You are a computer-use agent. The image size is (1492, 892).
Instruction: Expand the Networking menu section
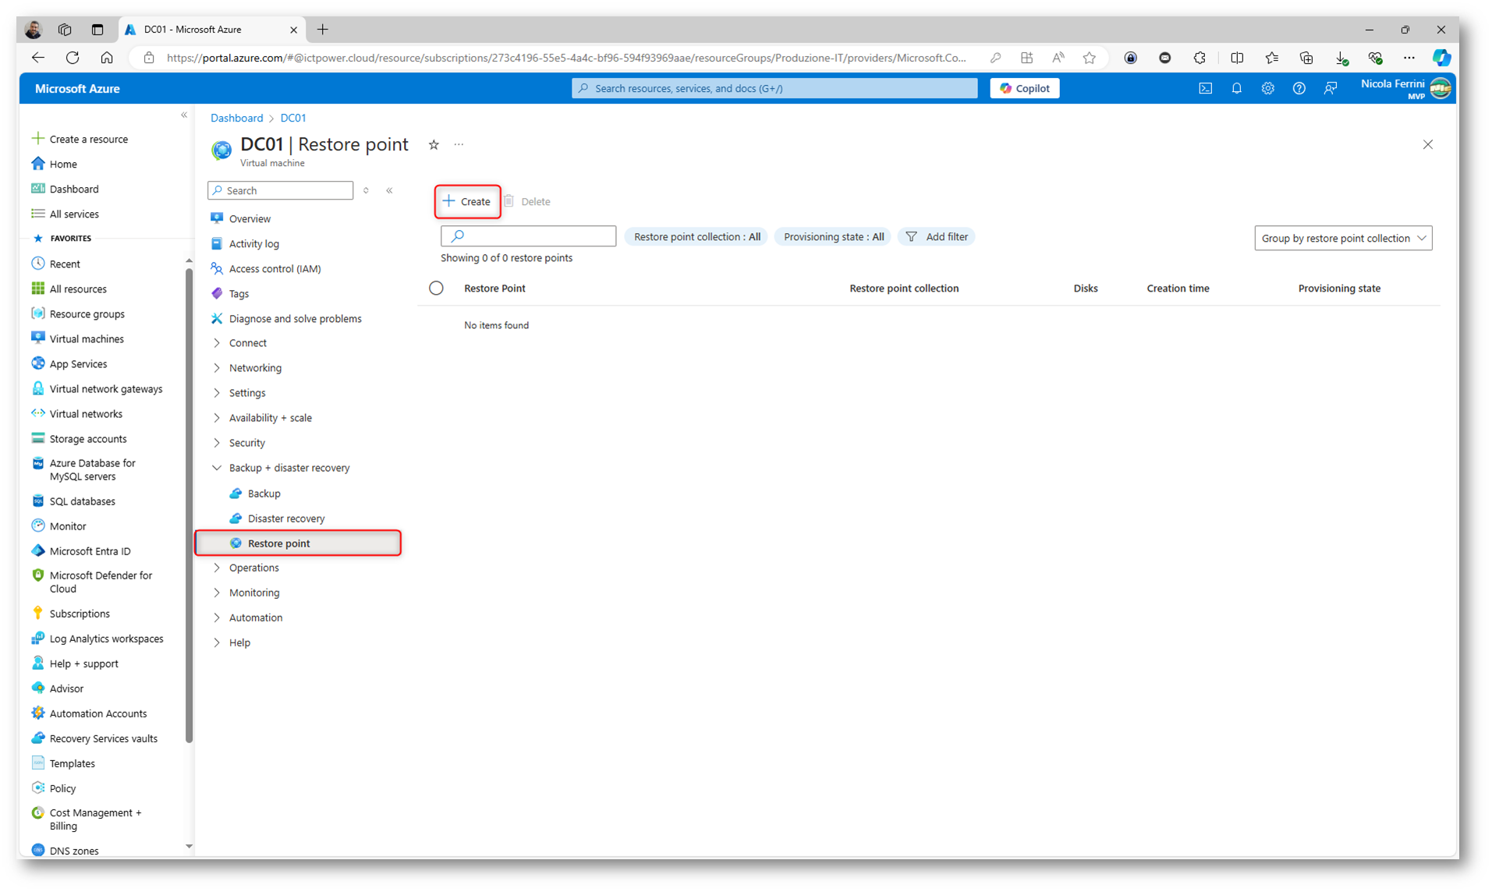pyautogui.click(x=255, y=368)
